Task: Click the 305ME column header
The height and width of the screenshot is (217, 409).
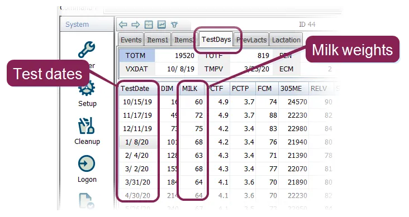Action: point(293,89)
